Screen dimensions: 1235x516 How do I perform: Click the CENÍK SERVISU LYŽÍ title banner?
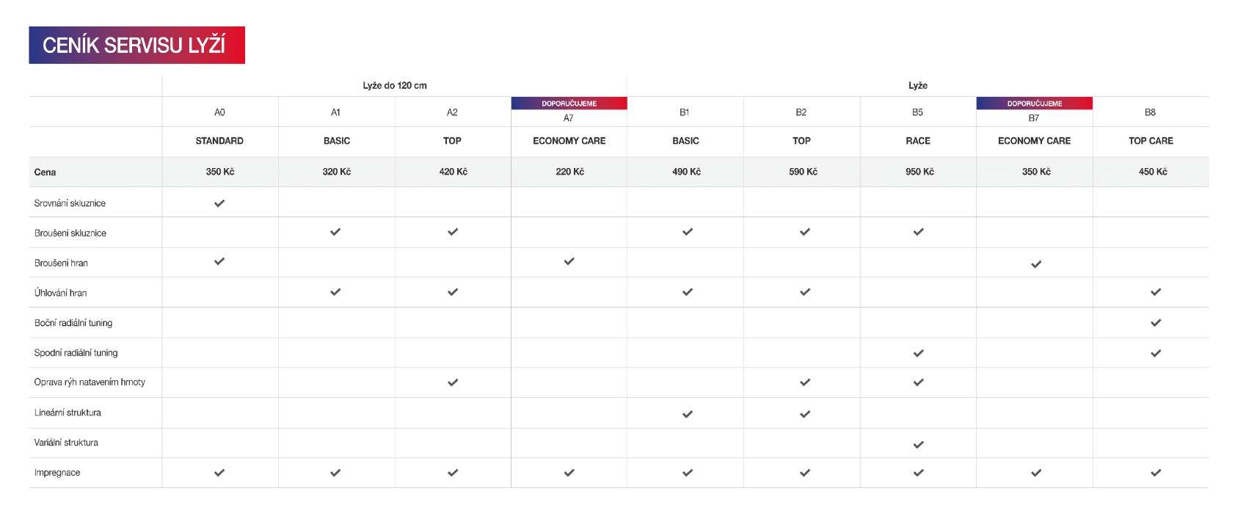pos(137,46)
